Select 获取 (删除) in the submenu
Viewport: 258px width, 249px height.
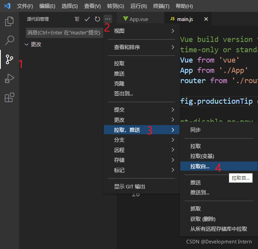click(x=219, y=219)
